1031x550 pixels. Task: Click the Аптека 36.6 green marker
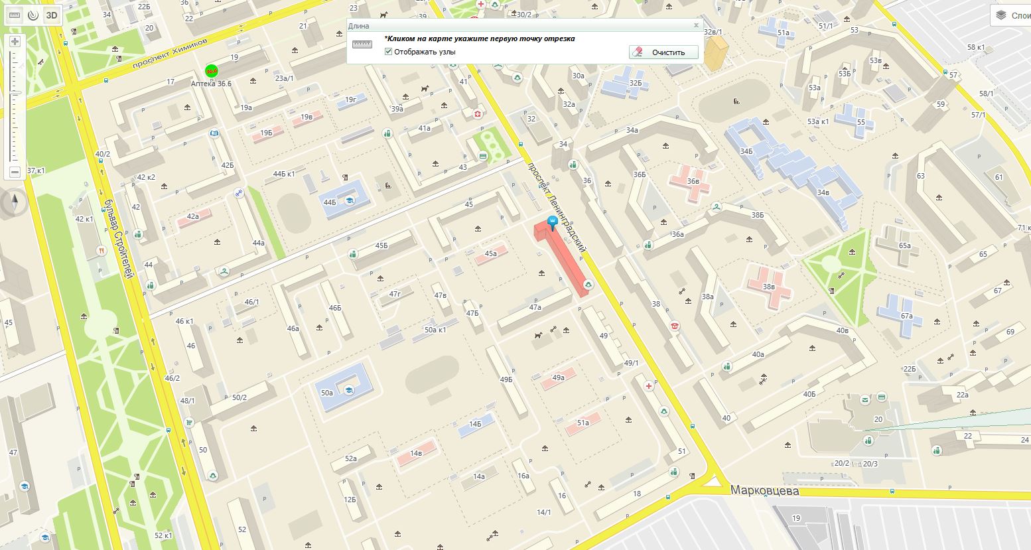tap(212, 70)
